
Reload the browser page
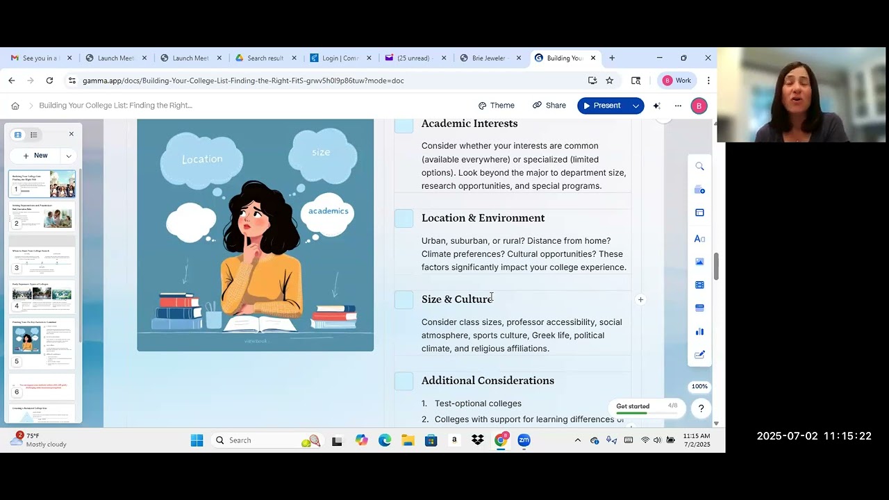point(49,81)
